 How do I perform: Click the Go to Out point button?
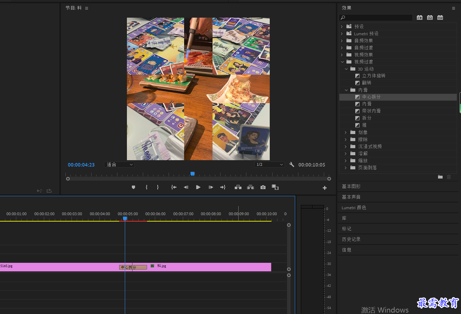(x=223, y=187)
